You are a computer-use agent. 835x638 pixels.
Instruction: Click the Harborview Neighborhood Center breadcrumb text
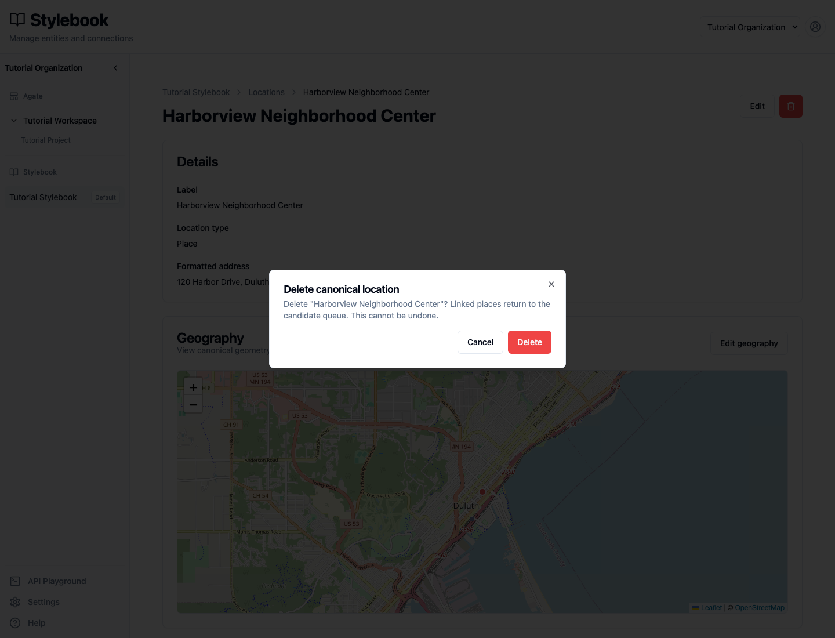(366, 92)
